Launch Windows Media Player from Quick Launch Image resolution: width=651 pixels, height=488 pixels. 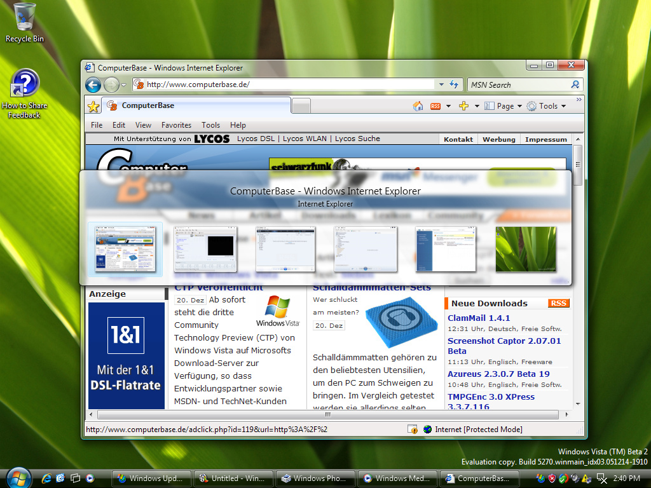(90, 478)
